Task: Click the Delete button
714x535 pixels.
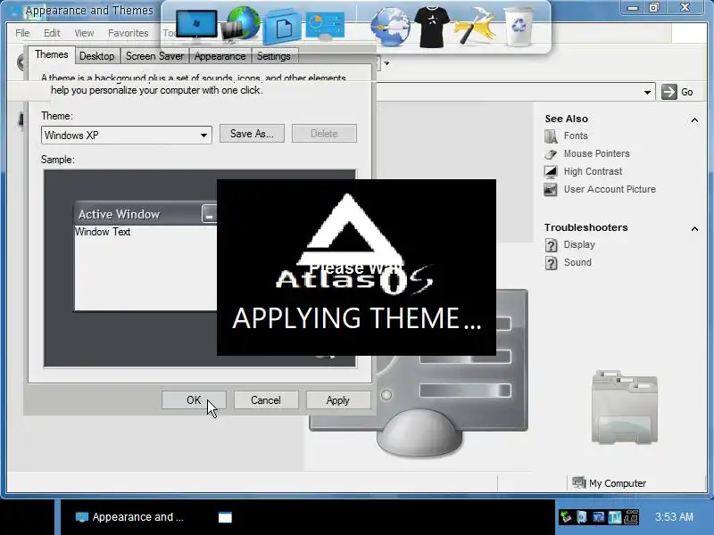Action: pos(324,133)
